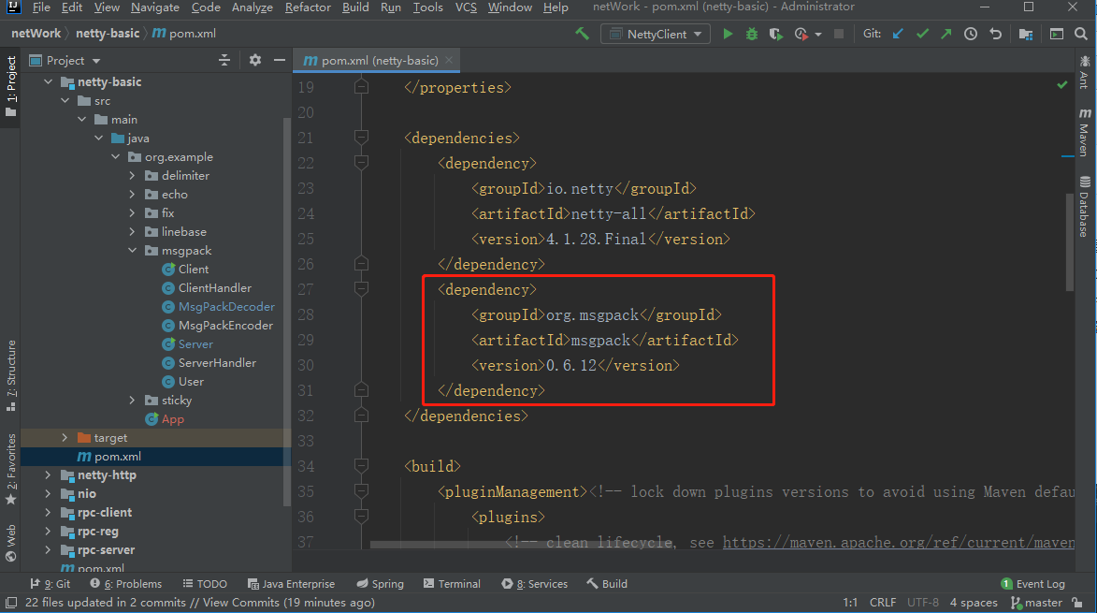Image resolution: width=1097 pixels, height=613 pixels.
Task: Expand the delimiter package
Action: tap(132, 176)
